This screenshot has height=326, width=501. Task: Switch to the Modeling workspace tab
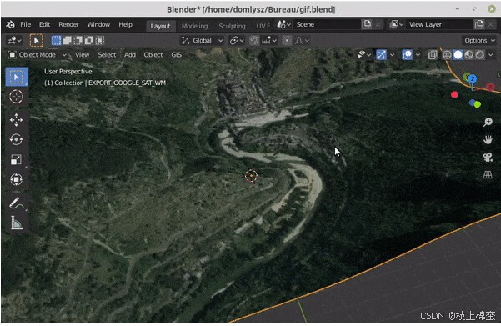[194, 26]
